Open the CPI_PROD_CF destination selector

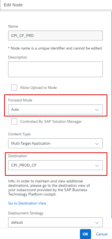click(55, 165)
